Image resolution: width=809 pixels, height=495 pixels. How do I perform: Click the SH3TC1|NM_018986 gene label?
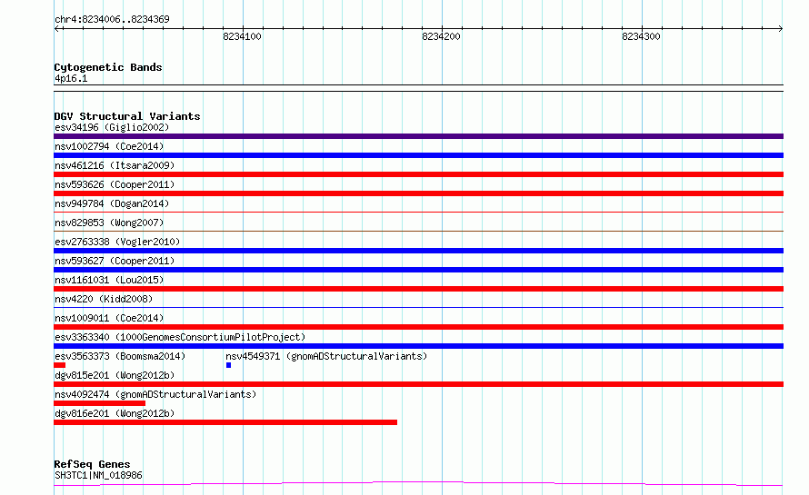[x=98, y=475]
